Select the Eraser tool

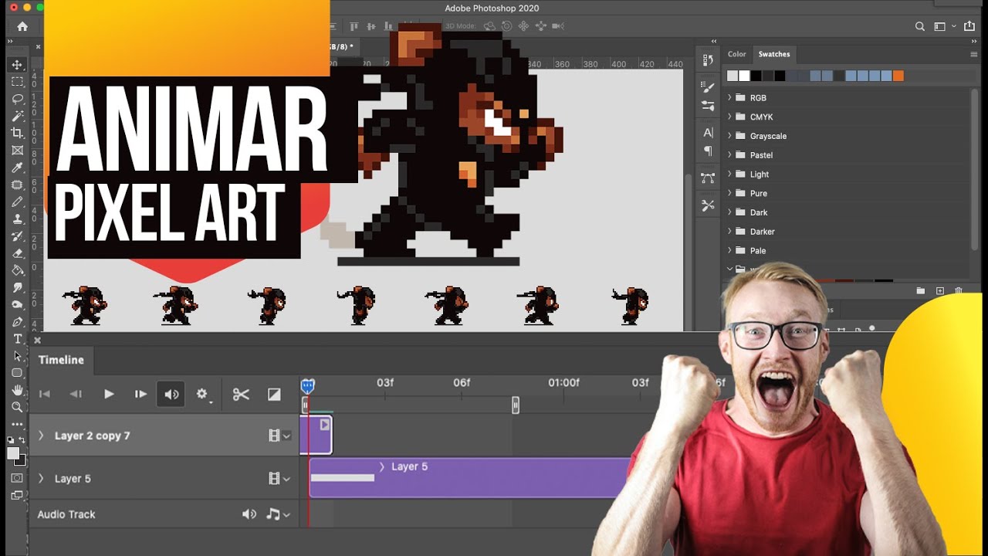pos(17,253)
